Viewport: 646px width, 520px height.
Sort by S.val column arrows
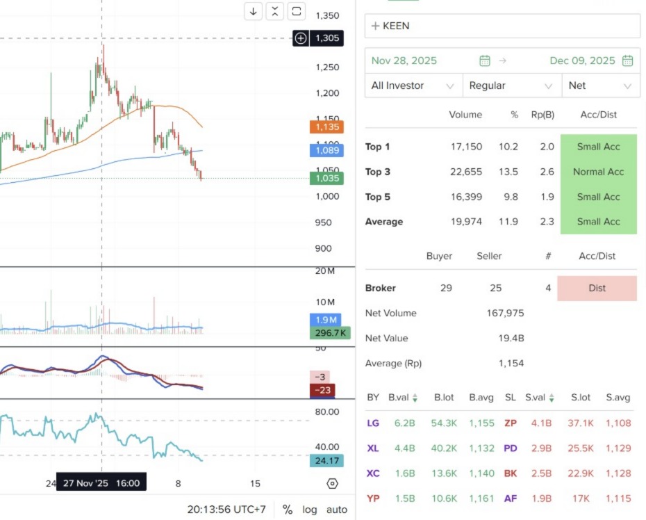click(x=551, y=398)
